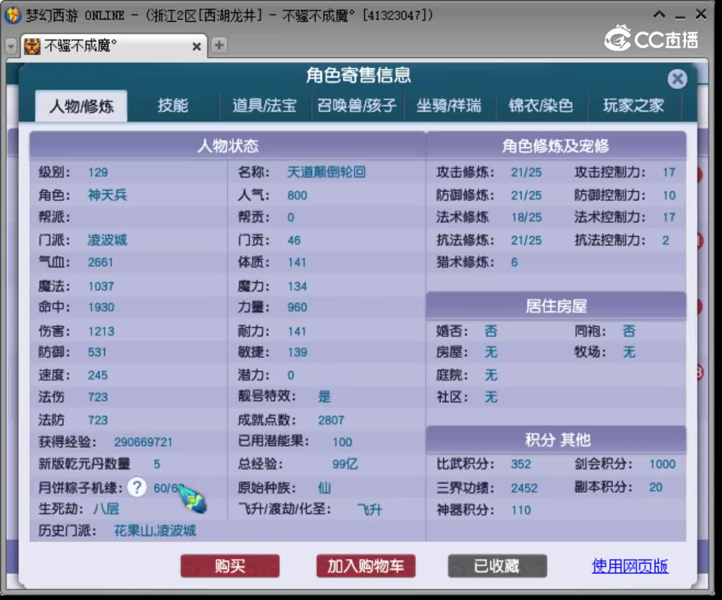Screen dimensions: 722x600
Task: Close the 不骚不成魔° tab
Action: [196, 47]
